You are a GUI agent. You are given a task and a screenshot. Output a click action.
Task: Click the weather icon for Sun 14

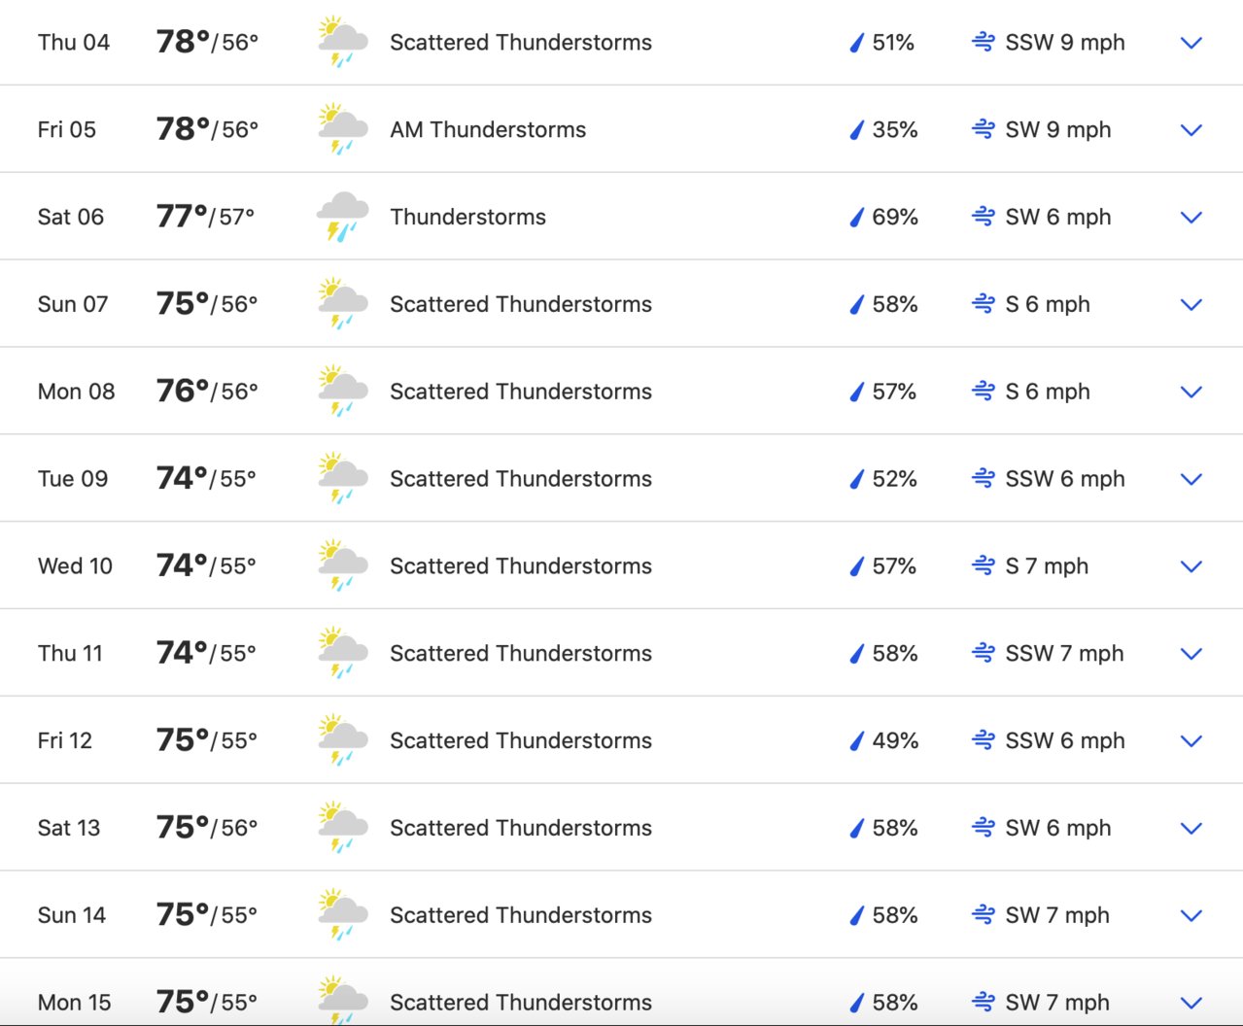[x=343, y=914]
